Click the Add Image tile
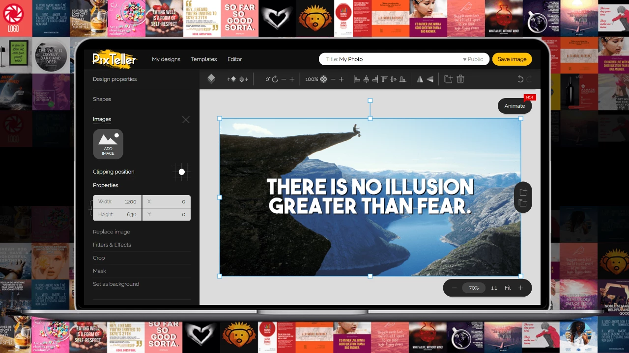 108,144
